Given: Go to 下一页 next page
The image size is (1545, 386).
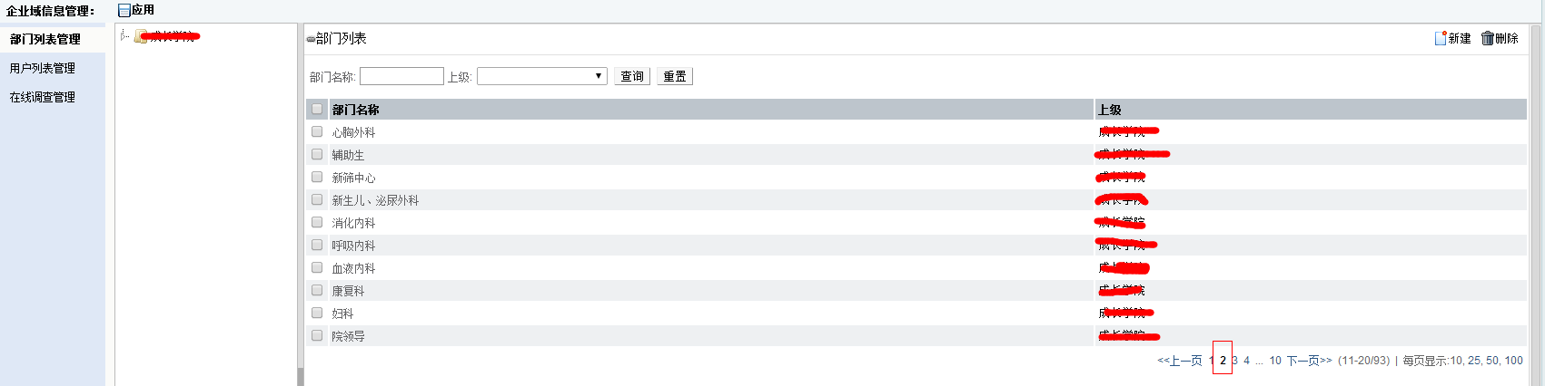Looking at the screenshot, I should (1309, 361).
